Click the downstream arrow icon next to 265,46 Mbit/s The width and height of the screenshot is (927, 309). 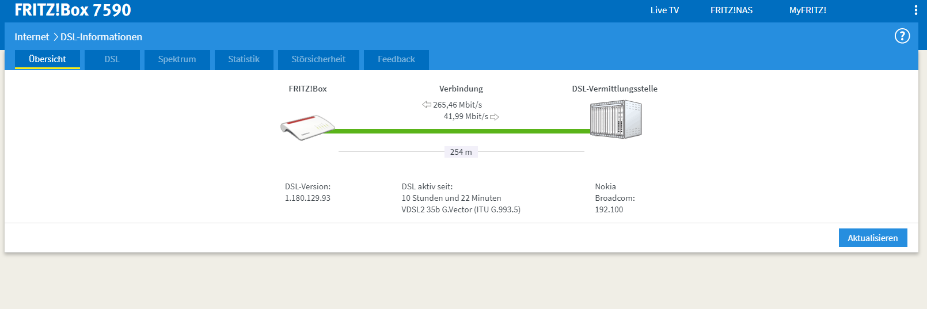pyautogui.click(x=427, y=105)
